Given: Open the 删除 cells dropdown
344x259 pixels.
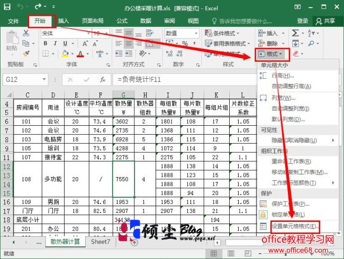Looking at the screenshot, I should (x=271, y=43).
